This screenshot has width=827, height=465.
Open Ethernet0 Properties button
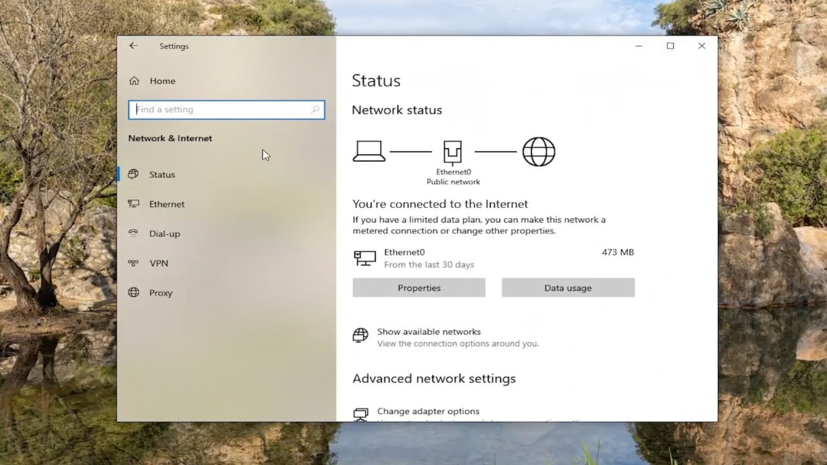419,288
